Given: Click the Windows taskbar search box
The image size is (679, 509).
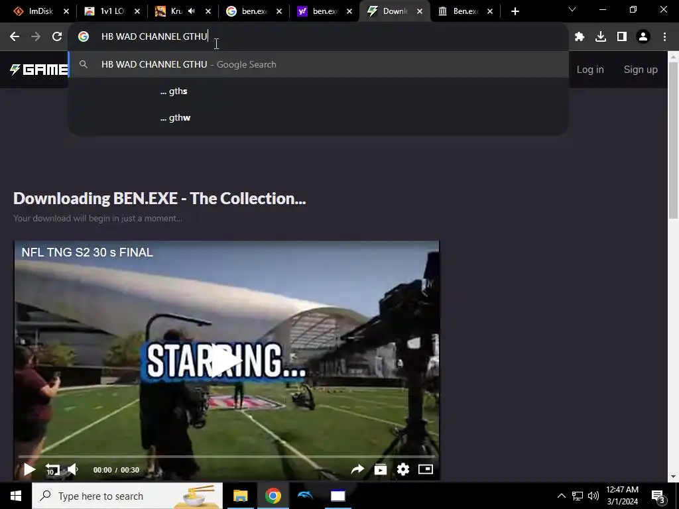Looking at the screenshot, I should pyautogui.click(x=127, y=496).
